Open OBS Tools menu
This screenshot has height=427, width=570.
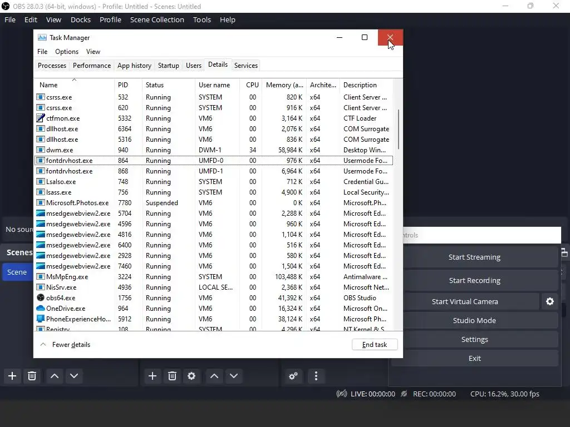point(202,19)
